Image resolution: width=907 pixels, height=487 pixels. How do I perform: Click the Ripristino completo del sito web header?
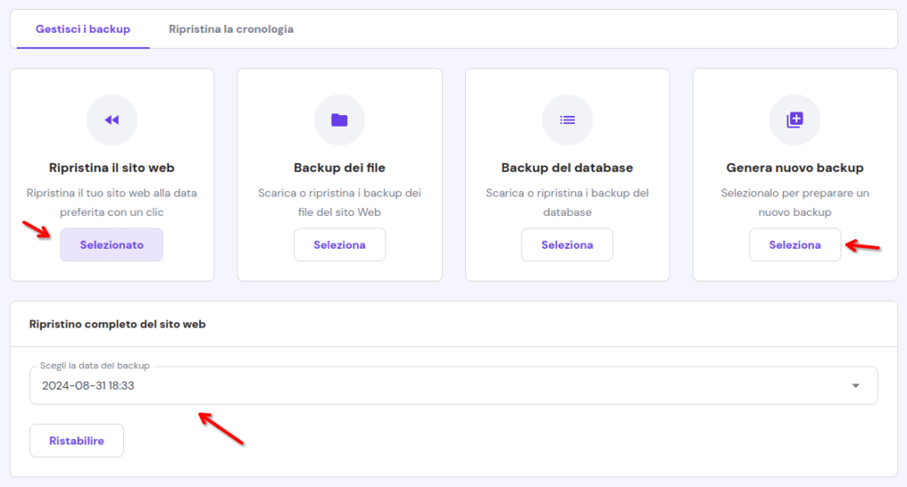(x=118, y=324)
